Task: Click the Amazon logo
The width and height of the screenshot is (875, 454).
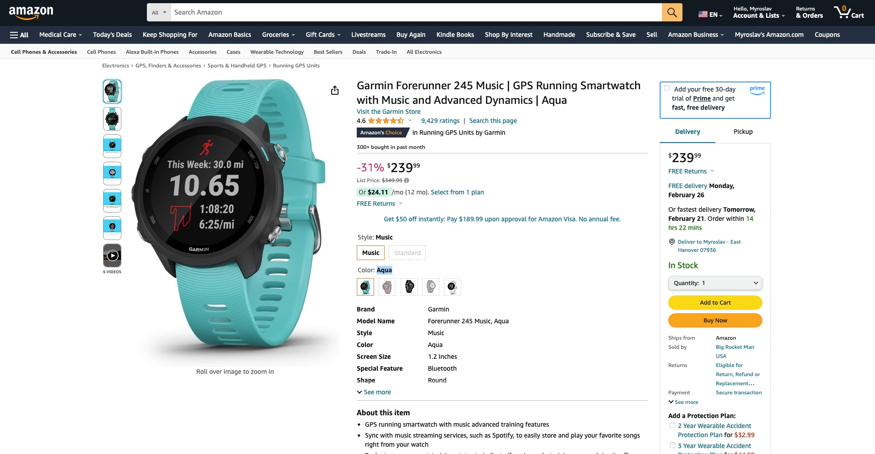Action: pyautogui.click(x=31, y=12)
